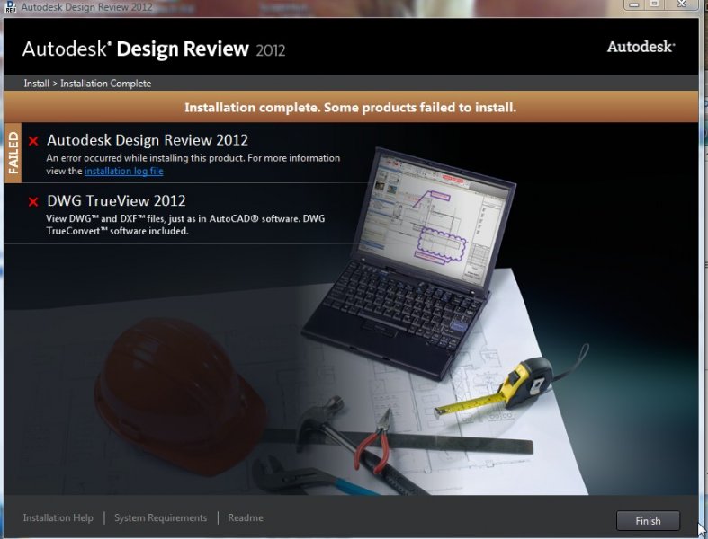
Task: Click the Finish button
Action: pos(648,520)
